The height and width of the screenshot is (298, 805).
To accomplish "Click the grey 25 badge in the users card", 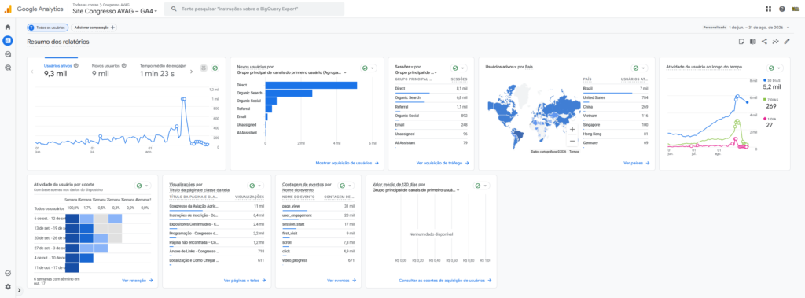I will (204, 68).
